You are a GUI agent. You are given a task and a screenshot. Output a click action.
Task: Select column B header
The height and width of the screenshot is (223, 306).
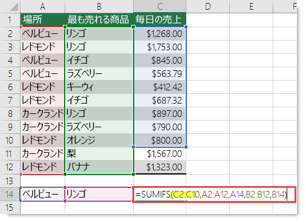tap(99, 7)
